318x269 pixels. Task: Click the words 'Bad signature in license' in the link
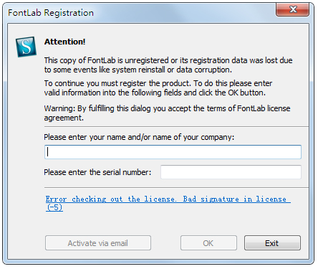[x=234, y=199]
